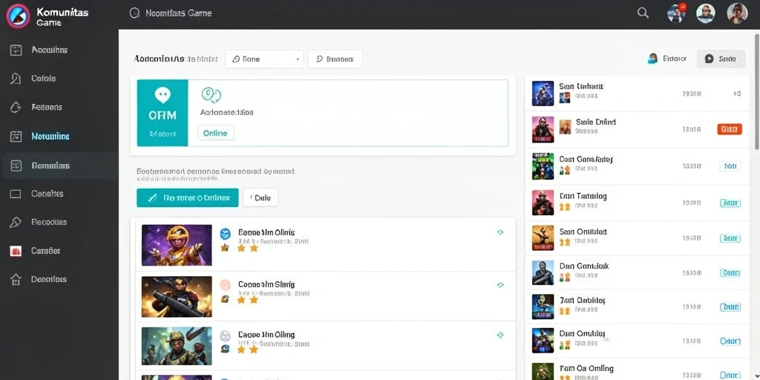Click the star rating under 'Conoe Mn Sliing'
Image resolution: width=760 pixels, height=380 pixels.
[247, 300]
